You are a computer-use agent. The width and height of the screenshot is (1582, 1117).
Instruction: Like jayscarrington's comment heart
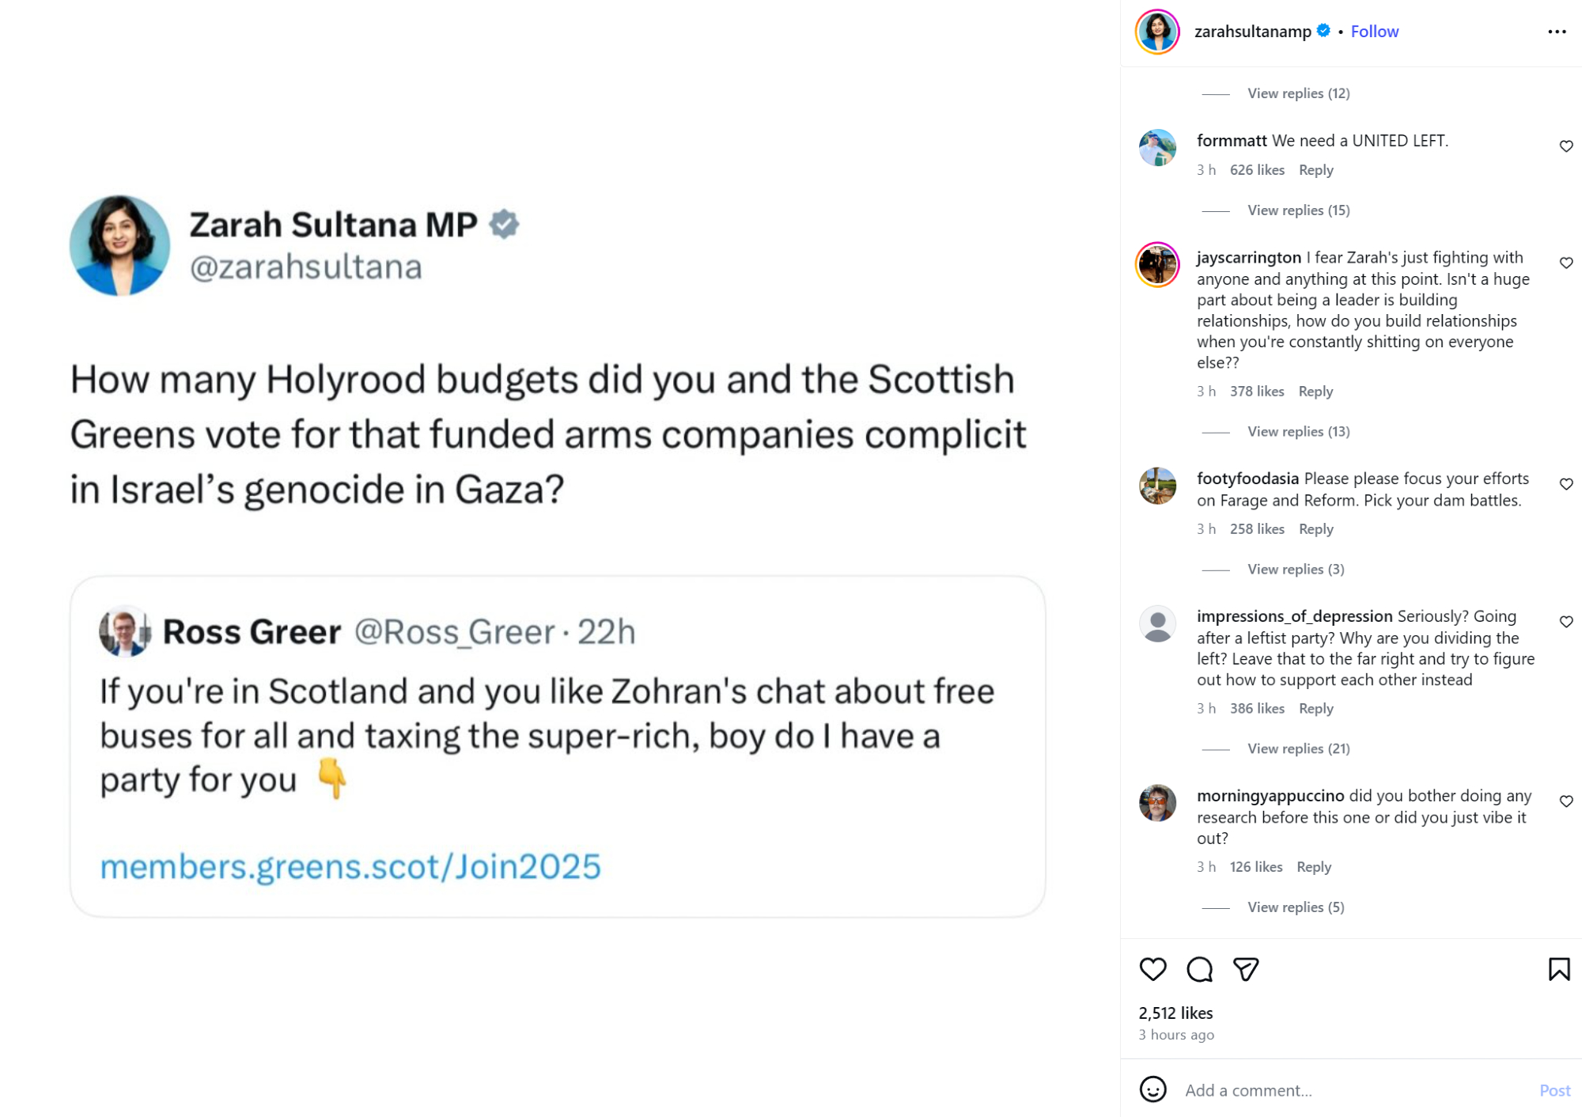point(1565,263)
